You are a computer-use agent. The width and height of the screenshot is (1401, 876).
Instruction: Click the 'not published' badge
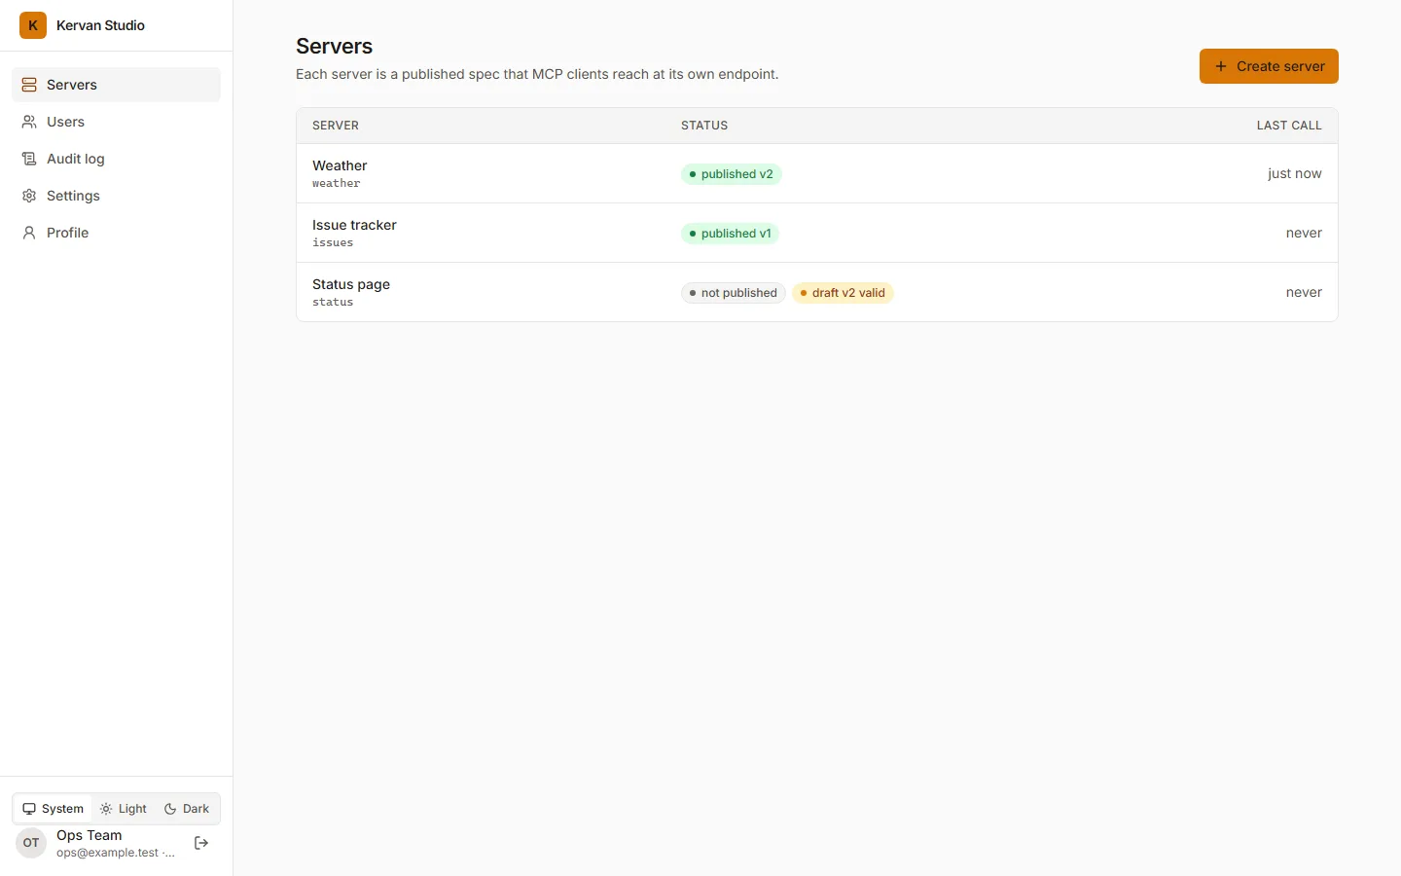pos(733,293)
